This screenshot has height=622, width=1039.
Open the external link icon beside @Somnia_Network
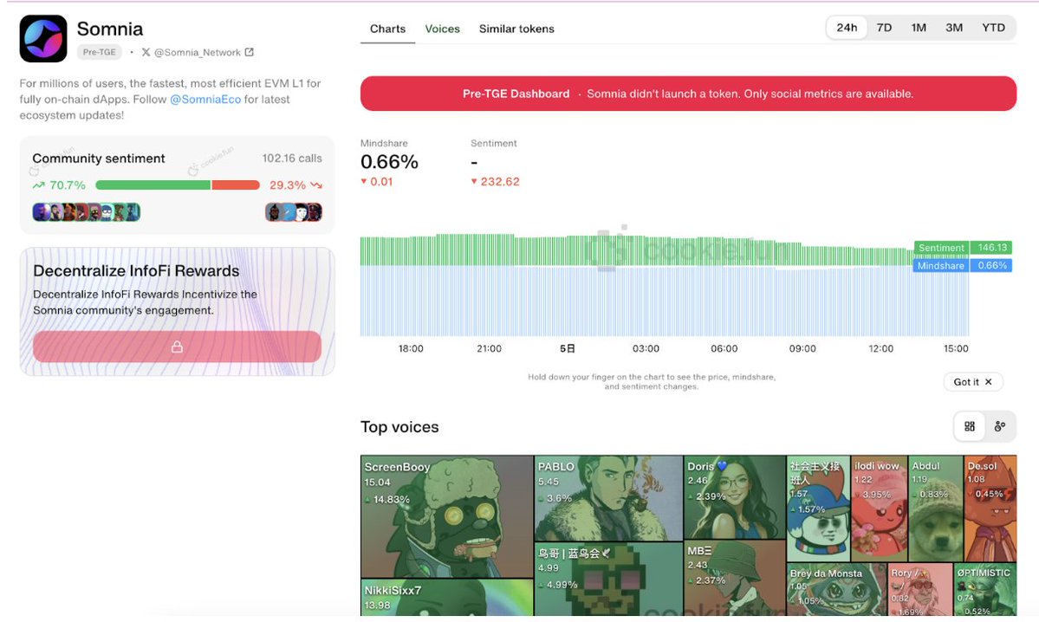point(250,52)
